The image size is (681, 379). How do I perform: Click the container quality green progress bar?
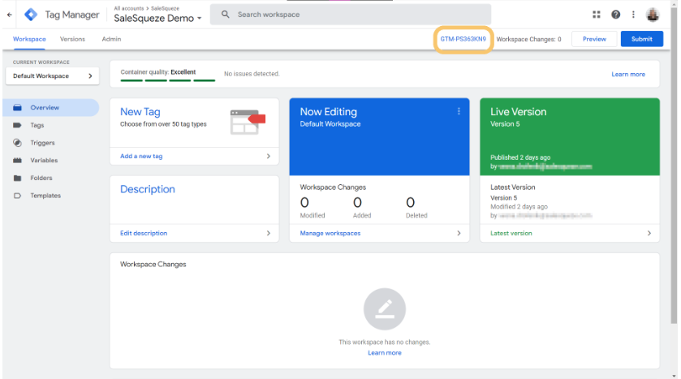pyautogui.click(x=168, y=80)
